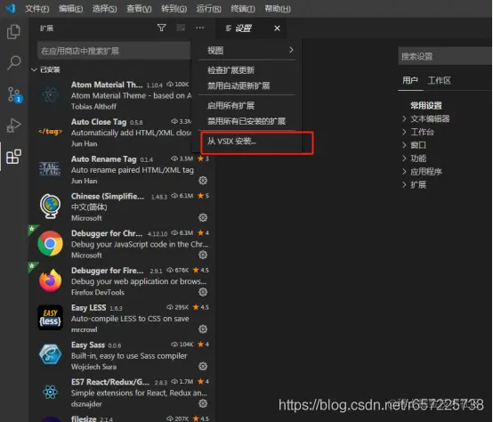Open the 选择(S) menu
The height and width of the screenshot is (422, 493).
pos(105,9)
